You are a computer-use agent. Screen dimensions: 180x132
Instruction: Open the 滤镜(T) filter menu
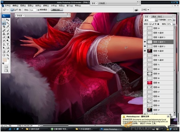[46, 6]
